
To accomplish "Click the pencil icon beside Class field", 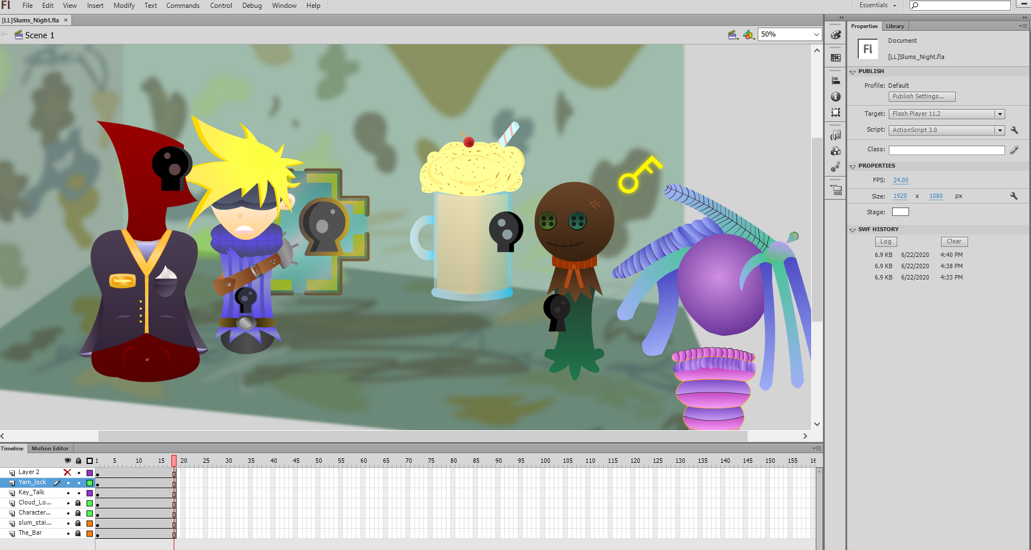I will tap(1014, 150).
